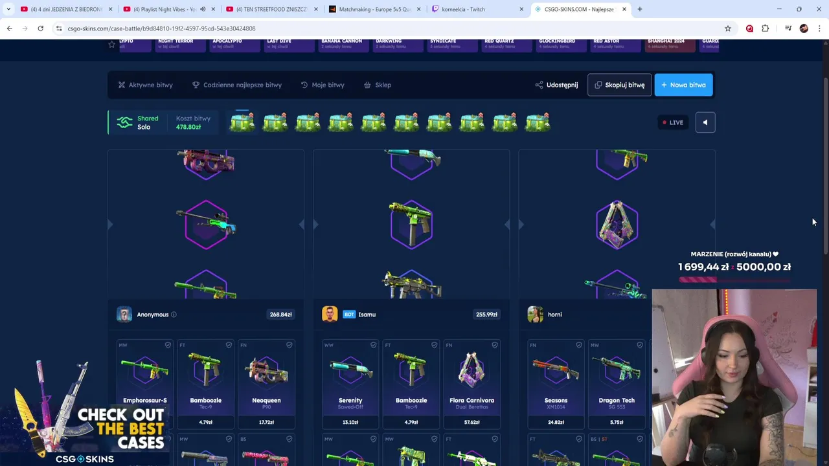The width and height of the screenshot is (829, 466).
Task: Go back to previous page
Action: click(x=9, y=28)
